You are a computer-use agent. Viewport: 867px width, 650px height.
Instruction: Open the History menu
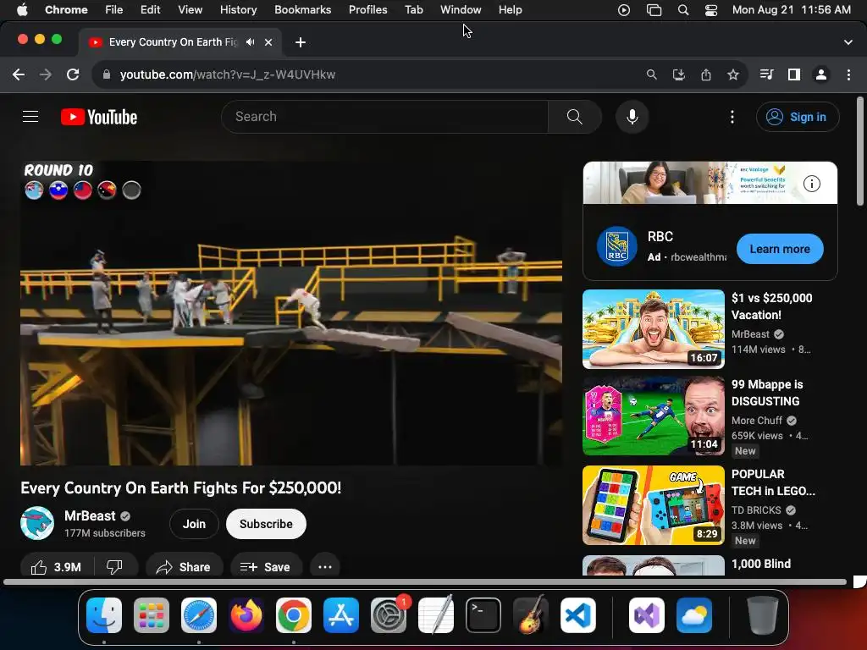[x=238, y=10]
